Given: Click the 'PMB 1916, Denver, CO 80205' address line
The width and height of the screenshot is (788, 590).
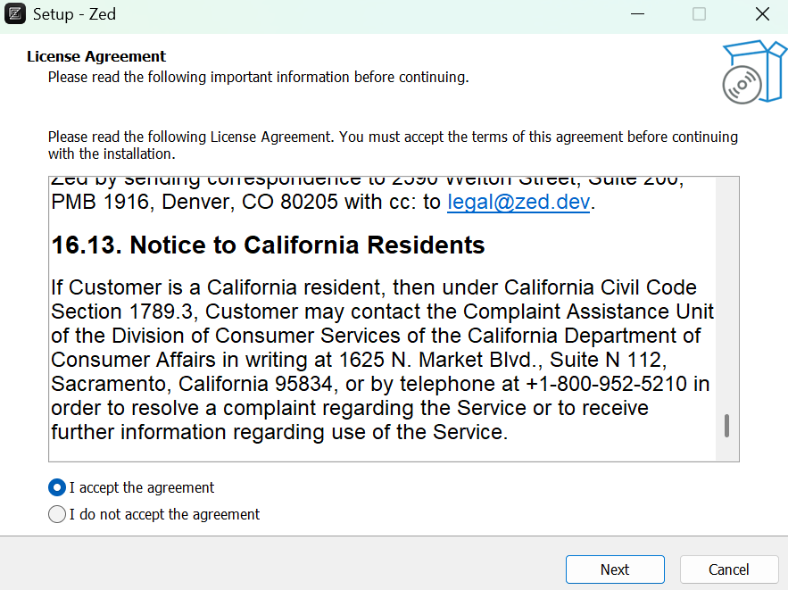Looking at the screenshot, I should (x=195, y=202).
